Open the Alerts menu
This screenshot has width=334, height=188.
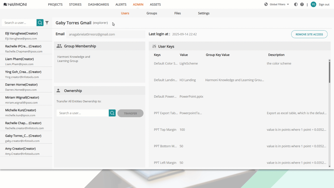click(x=121, y=4)
